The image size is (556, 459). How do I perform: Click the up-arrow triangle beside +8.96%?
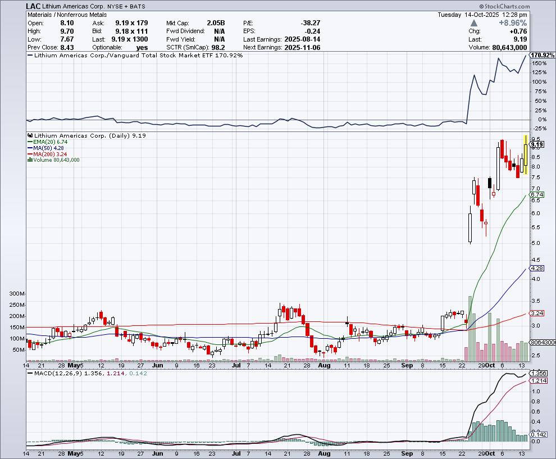click(474, 23)
